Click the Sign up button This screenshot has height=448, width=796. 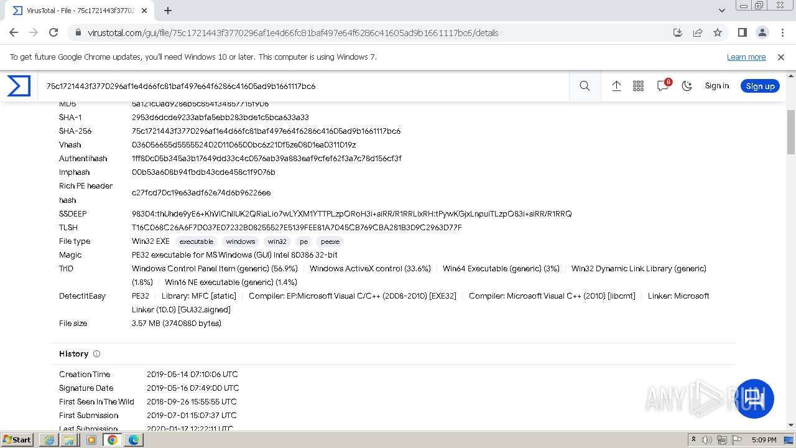[x=760, y=86]
